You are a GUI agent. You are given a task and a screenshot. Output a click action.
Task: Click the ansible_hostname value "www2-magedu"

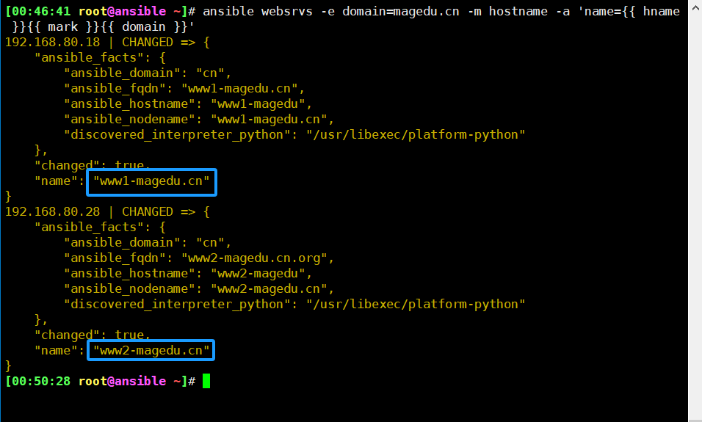click(x=258, y=274)
